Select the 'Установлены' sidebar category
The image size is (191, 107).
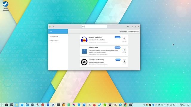pos(58,36)
